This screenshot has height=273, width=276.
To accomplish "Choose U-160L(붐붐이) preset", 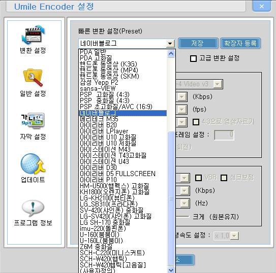I will point(123,241).
